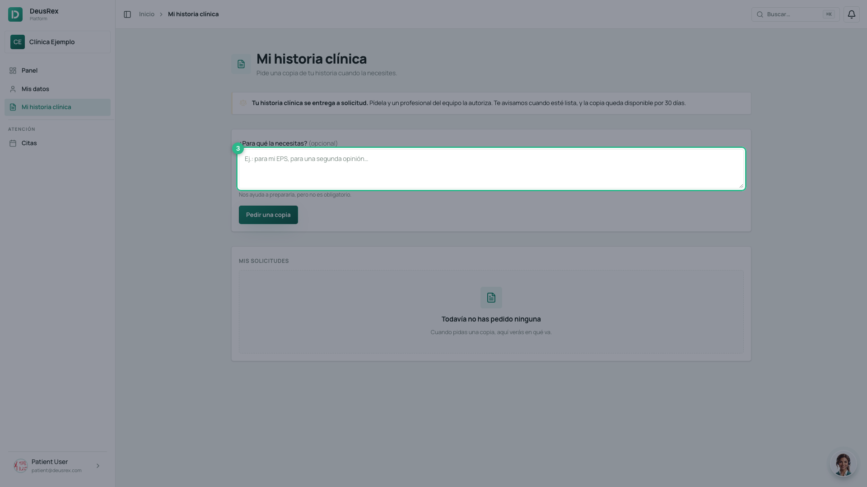Click the document icon beside page title
The width and height of the screenshot is (867, 487).
pos(241,64)
